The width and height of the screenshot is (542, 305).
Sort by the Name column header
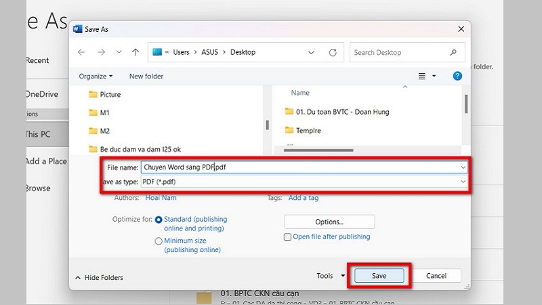click(300, 93)
